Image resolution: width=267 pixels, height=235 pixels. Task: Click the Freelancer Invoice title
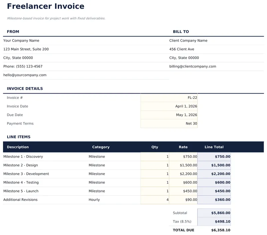point(45,6)
